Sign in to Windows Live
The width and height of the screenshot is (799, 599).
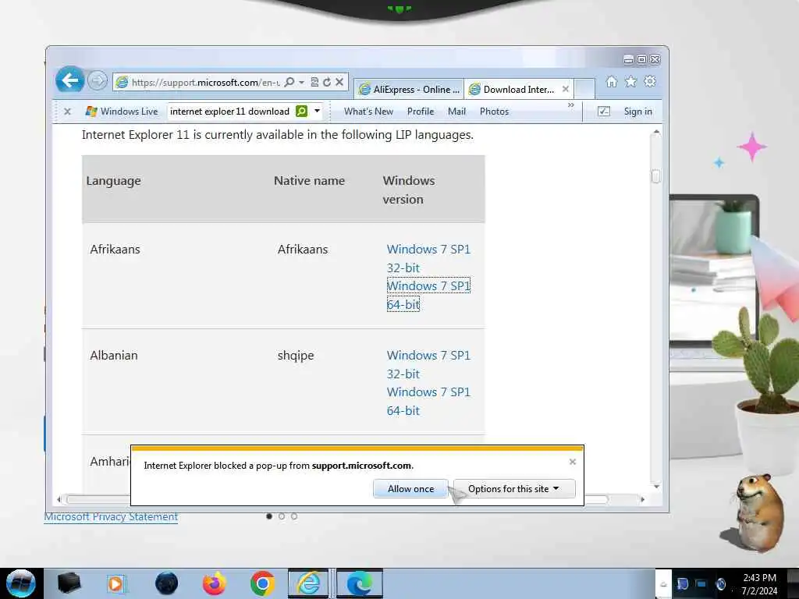tap(638, 111)
